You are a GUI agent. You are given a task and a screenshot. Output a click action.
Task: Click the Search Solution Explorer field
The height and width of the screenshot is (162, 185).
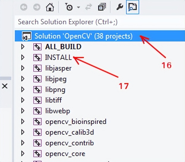click(x=100, y=22)
